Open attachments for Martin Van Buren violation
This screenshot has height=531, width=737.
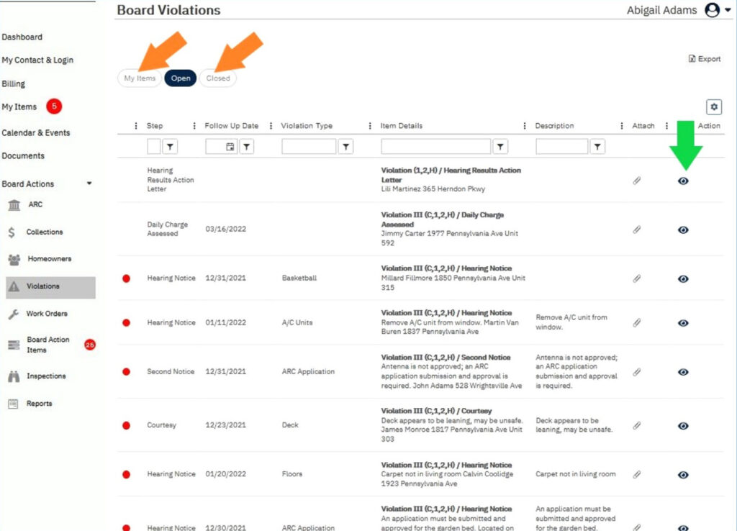coord(637,322)
